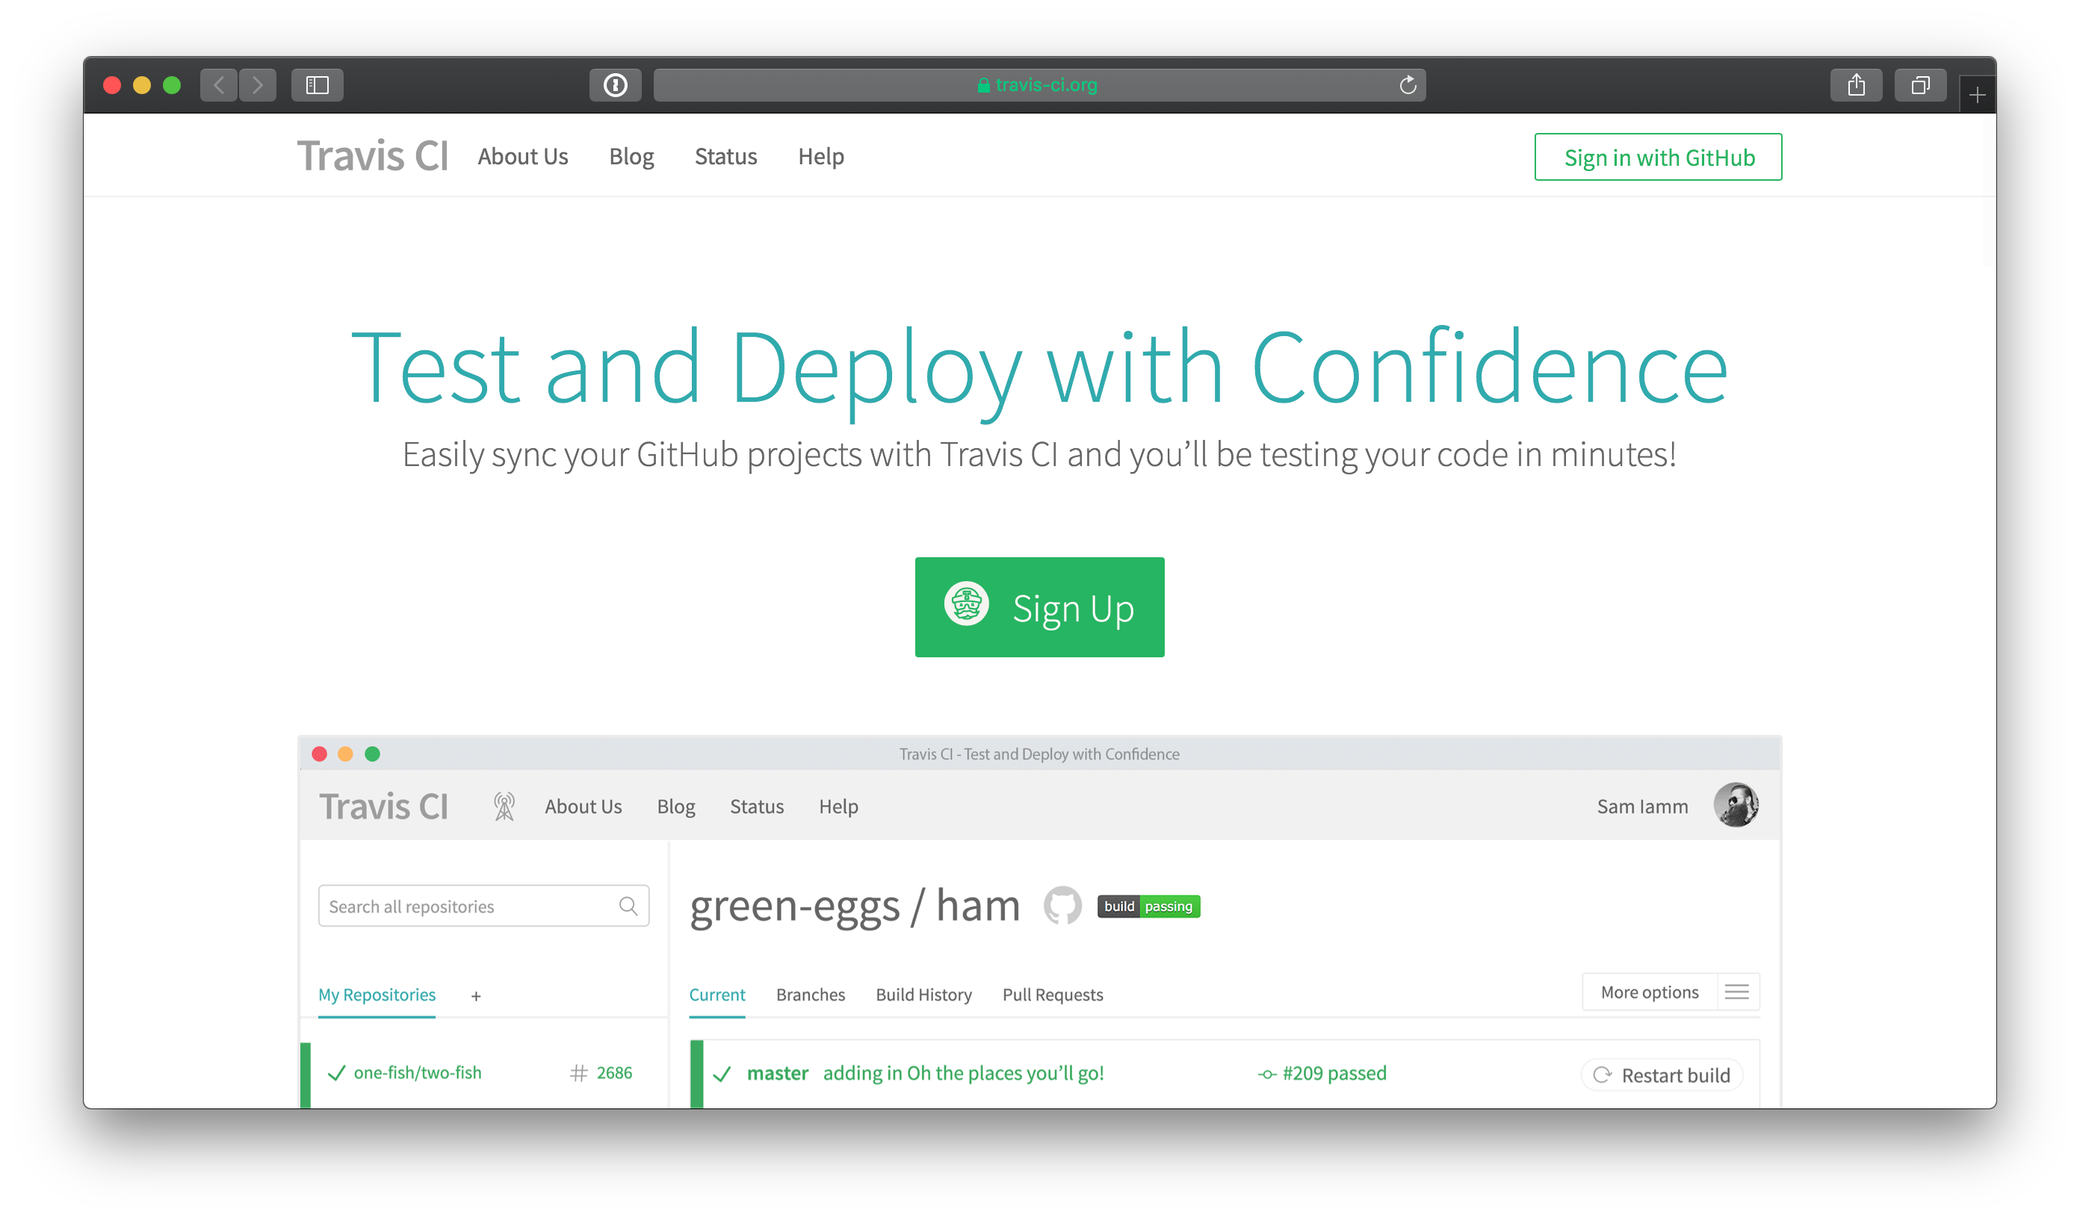Open Blog in top navigation

point(631,157)
